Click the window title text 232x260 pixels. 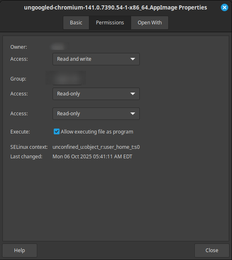[x=115, y=7]
